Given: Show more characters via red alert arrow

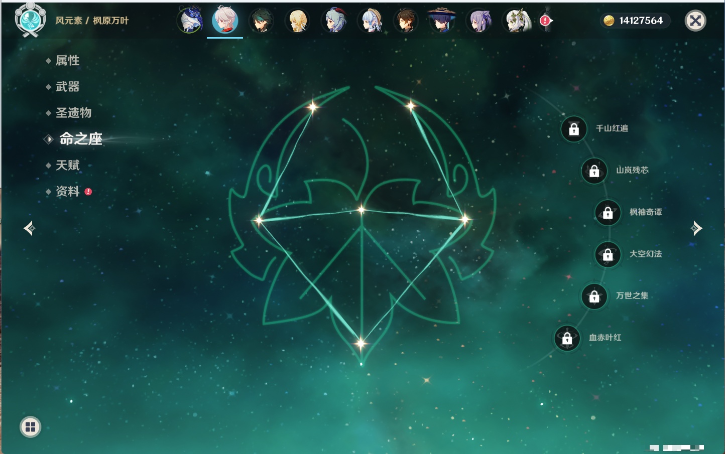Looking at the screenshot, I should point(546,21).
